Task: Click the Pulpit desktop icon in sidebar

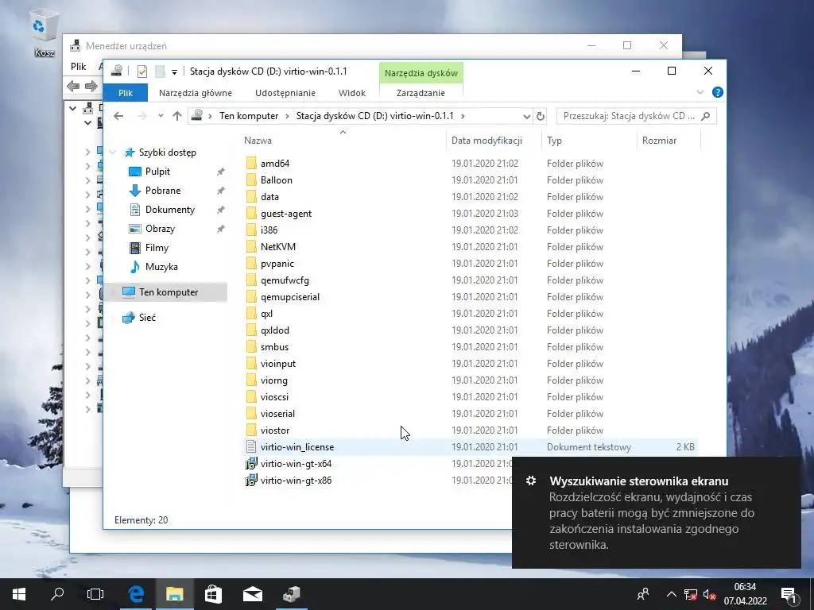Action: coord(135,172)
